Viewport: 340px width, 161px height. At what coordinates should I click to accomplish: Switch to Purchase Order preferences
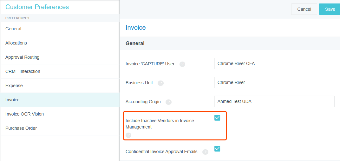[x=21, y=128]
